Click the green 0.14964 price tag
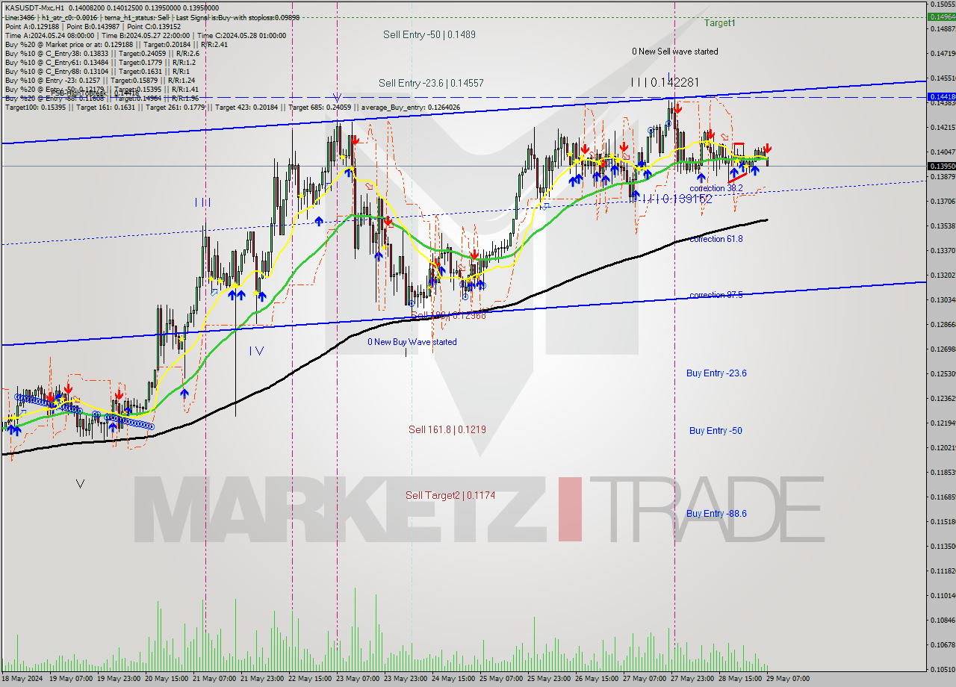Image resolution: width=956 pixels, height=687 pixels. (x=941, y=16)
